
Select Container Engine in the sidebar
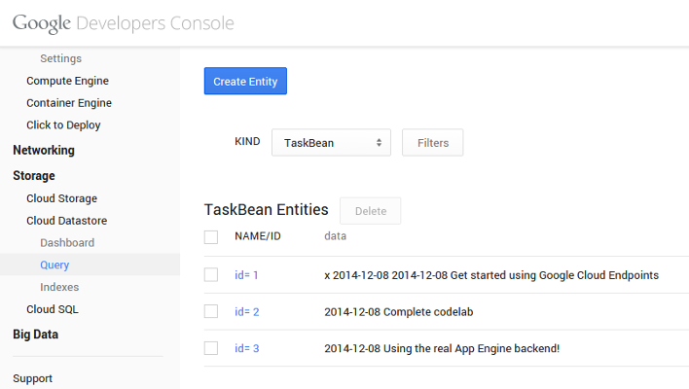[x=69, y=103]
